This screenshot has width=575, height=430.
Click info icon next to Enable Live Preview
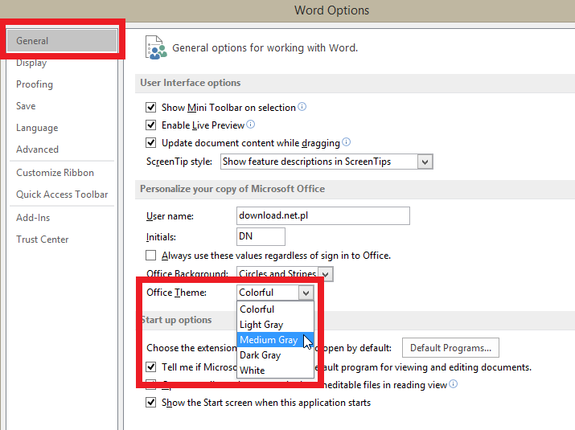(250, 125)
